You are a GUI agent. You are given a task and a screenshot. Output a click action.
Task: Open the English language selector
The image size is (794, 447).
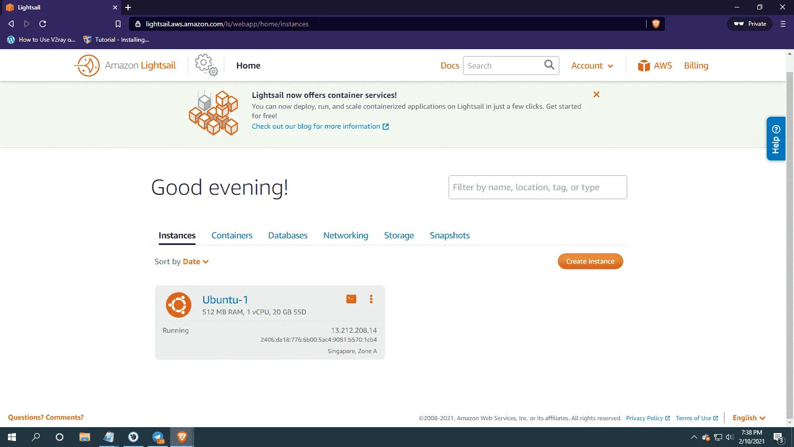749,418
